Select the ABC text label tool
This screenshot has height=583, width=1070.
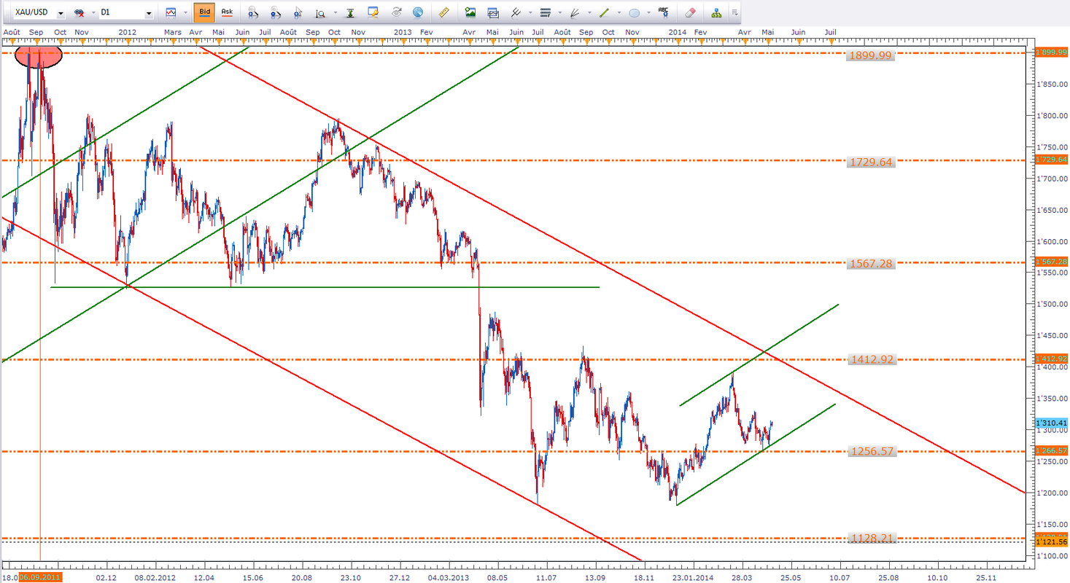(x=663, y=12)
